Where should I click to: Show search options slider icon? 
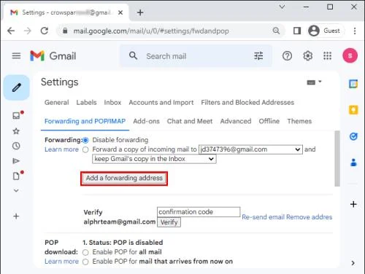[x=258, y=56]
